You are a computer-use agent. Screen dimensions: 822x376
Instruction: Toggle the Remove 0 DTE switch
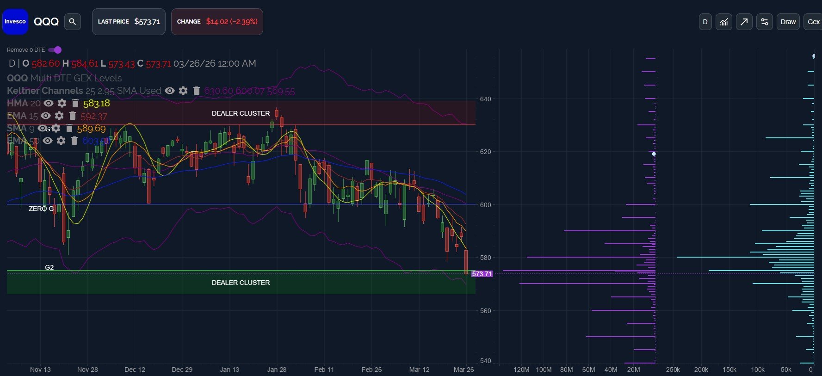[x=55, y=50]
